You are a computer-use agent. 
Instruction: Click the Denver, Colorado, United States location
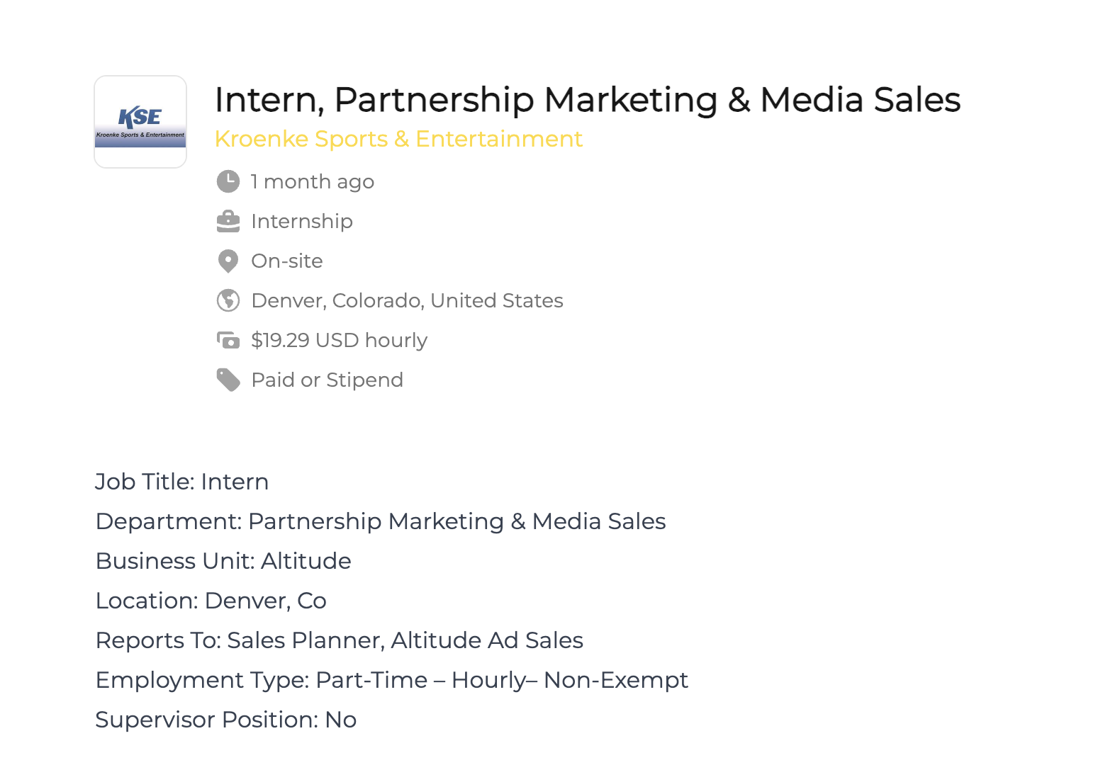[407, 301]
